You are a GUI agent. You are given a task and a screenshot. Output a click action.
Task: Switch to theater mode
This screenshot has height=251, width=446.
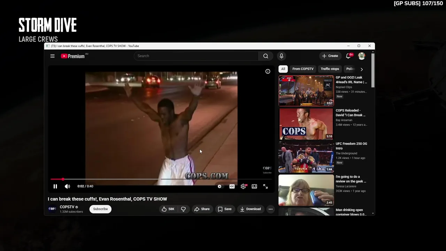(254, 187)
